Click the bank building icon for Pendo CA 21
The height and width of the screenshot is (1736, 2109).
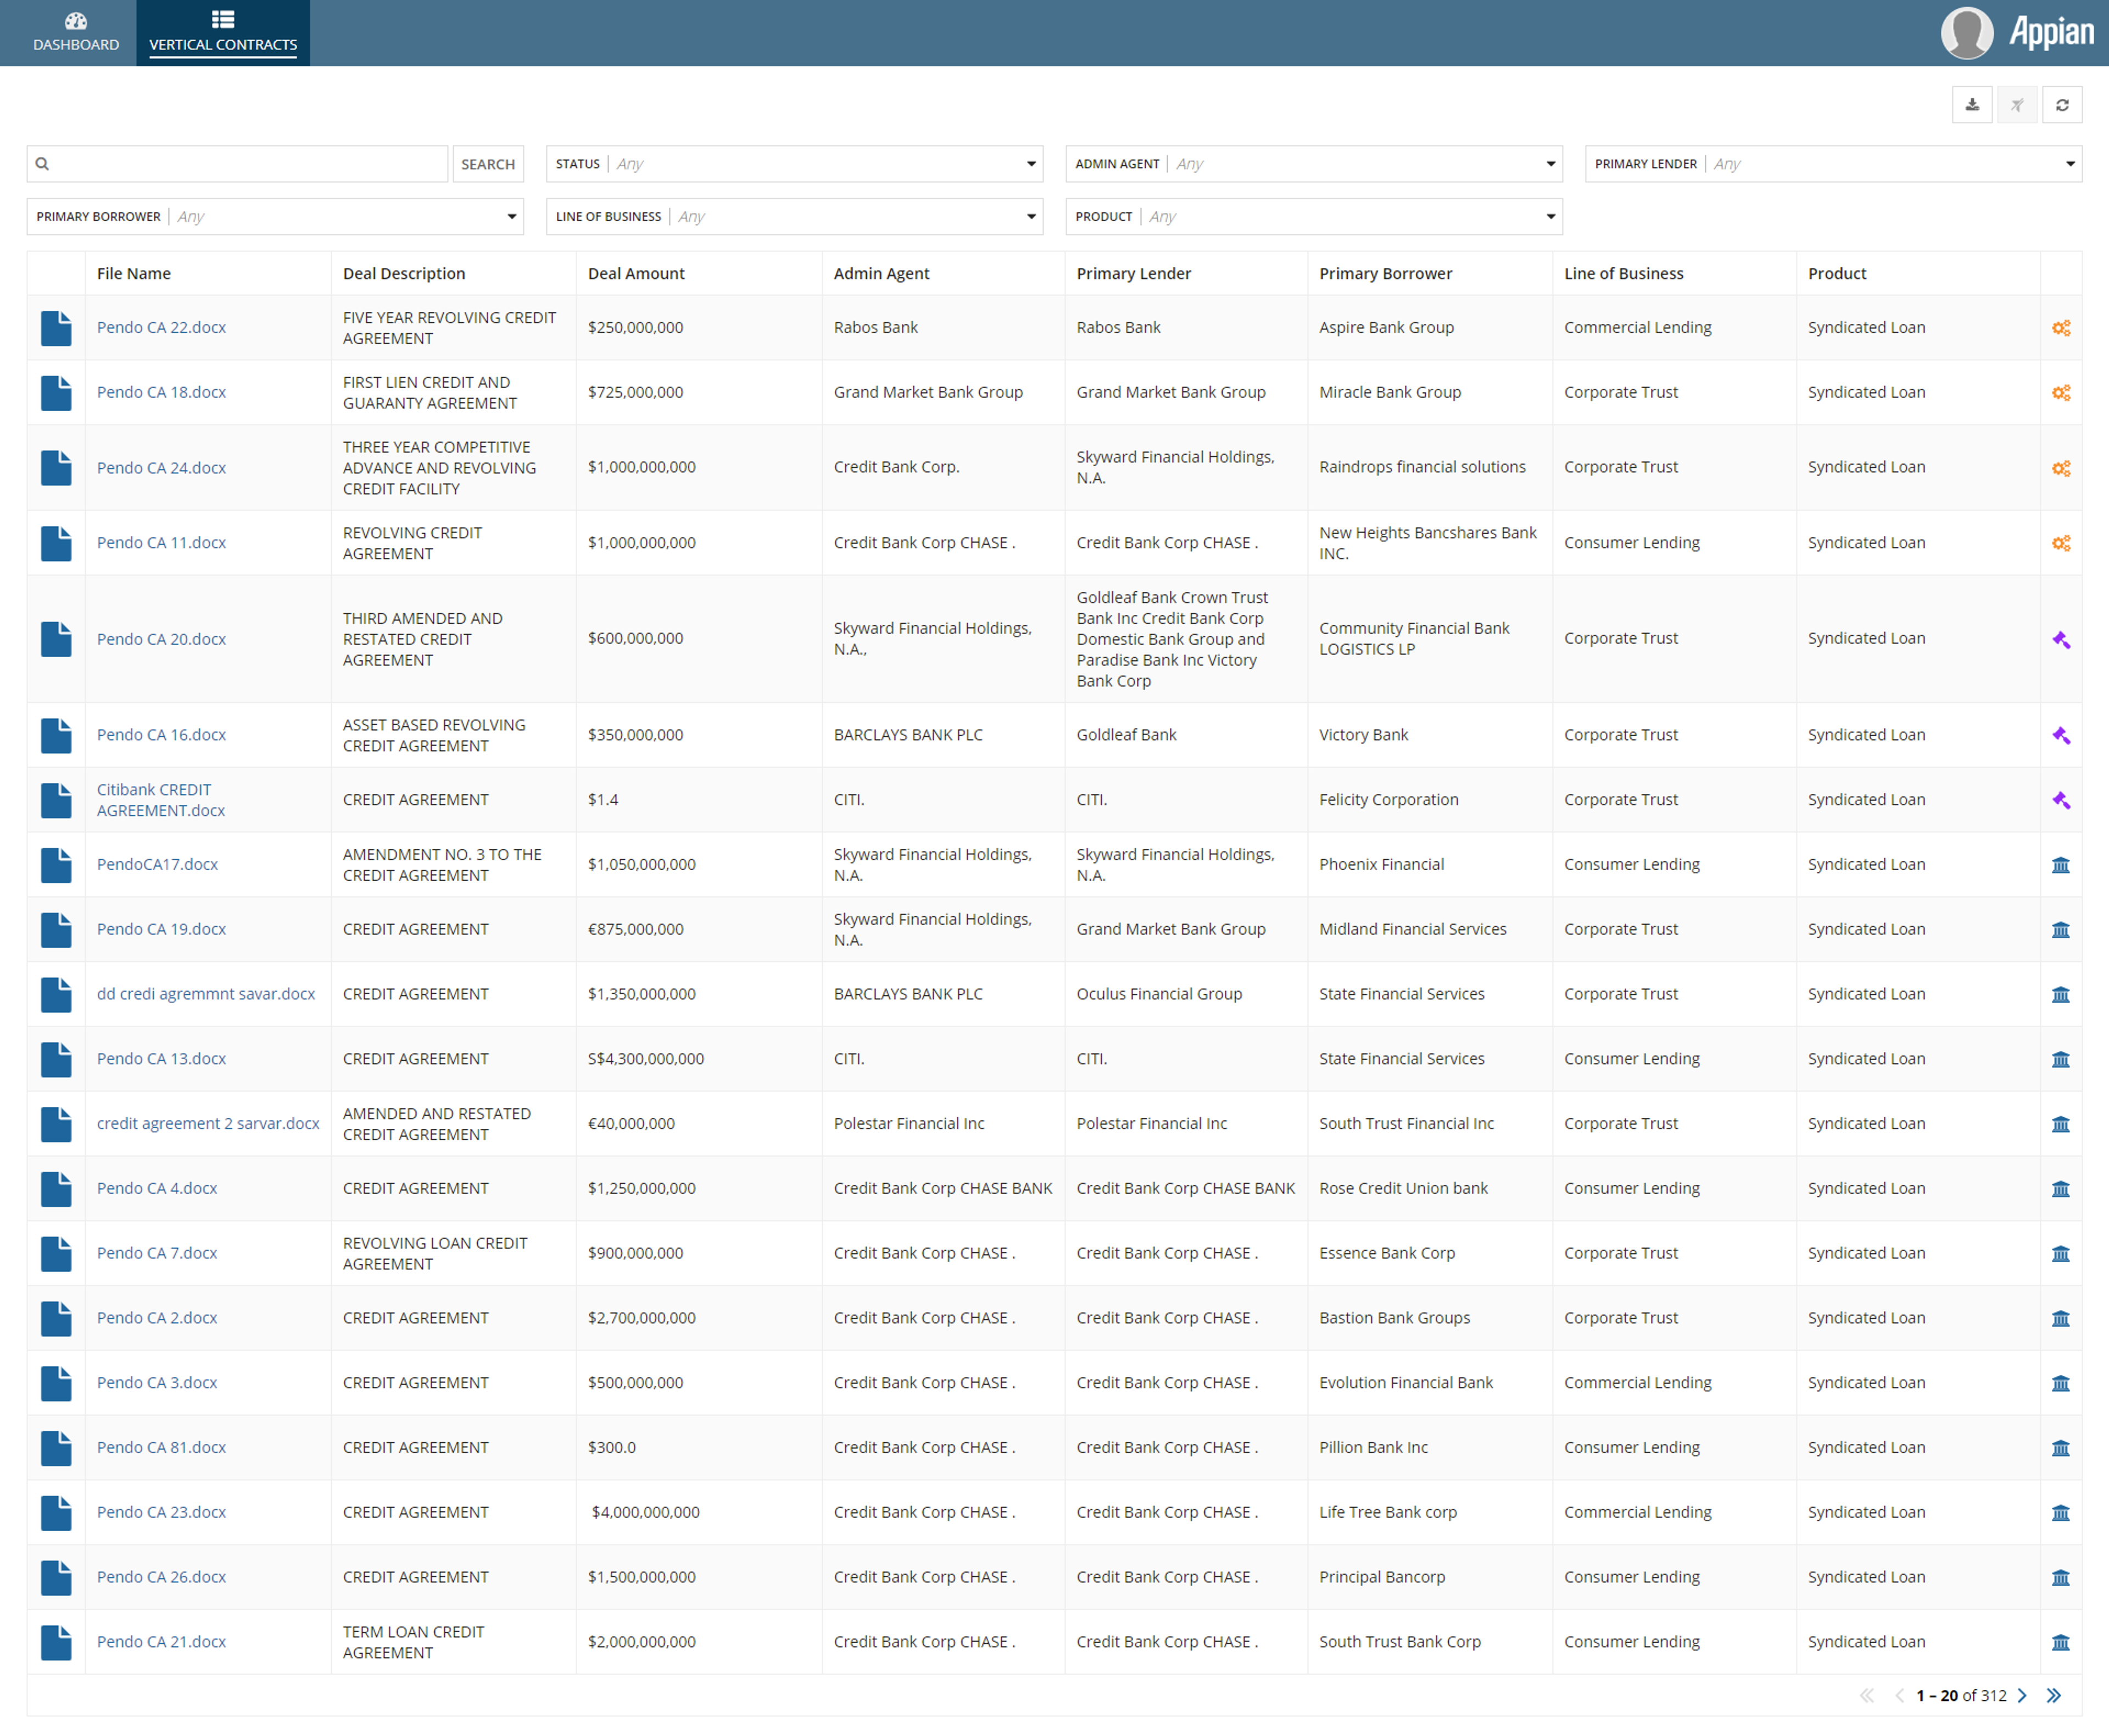click(2061, 1643)
